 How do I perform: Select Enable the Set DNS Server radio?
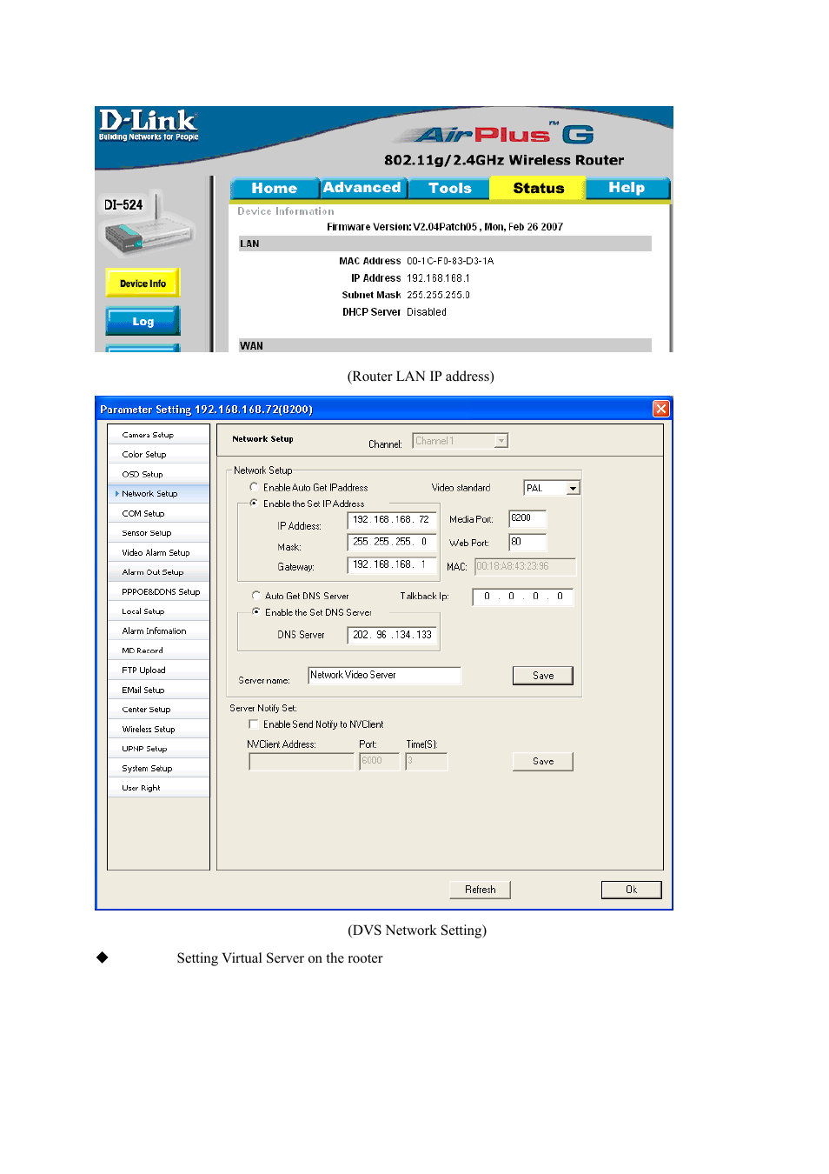tap(255, 611)
